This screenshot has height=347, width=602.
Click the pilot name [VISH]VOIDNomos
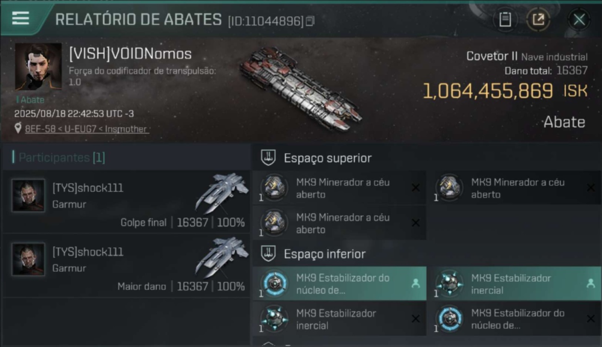130,54
